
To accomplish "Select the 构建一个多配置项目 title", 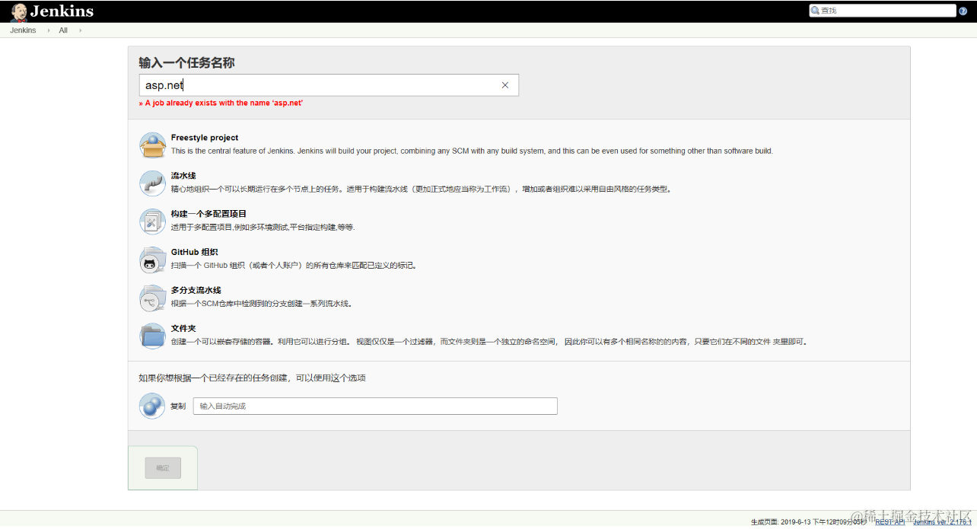I will 208,214.
